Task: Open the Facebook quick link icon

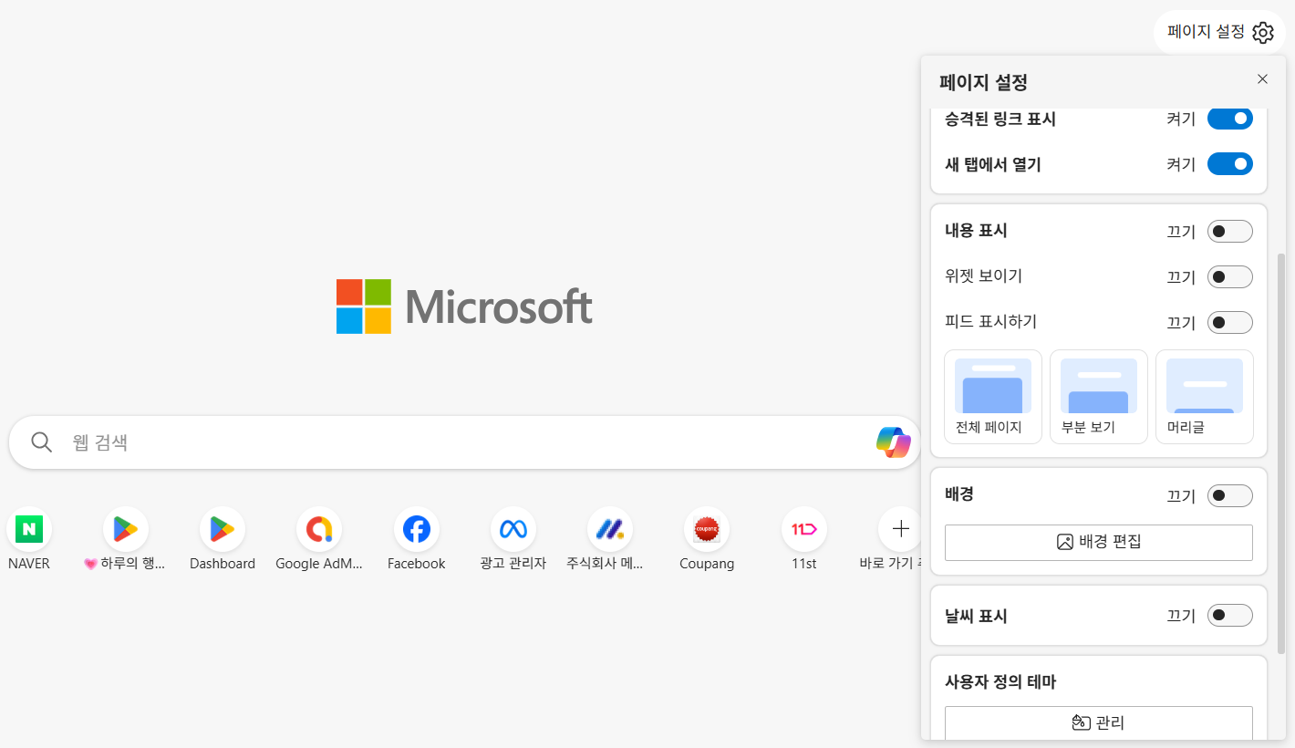Action: (417, 529)
